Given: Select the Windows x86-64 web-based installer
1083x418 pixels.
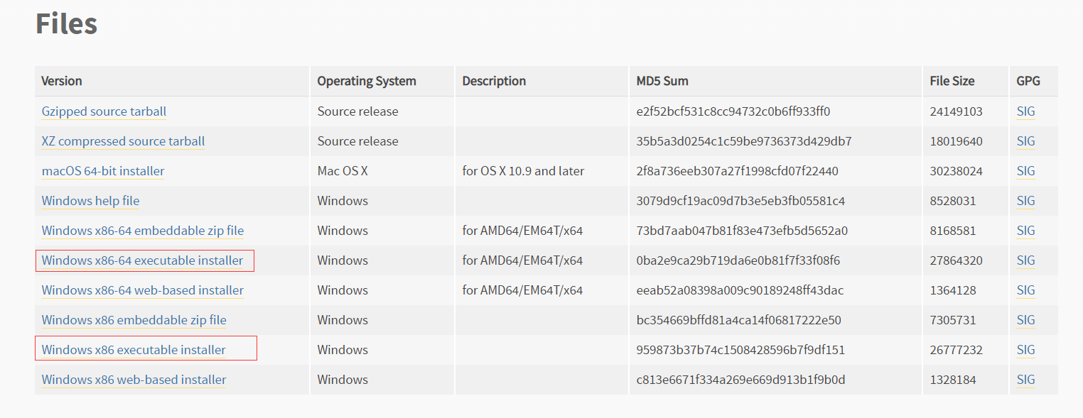Looking at the screenshot, I should [x=142, y=290].
